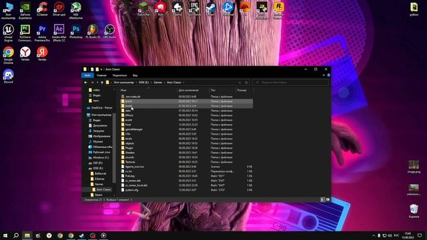
Task: Open FL Studio 20 desktop icon
Action: coord(93,32)
